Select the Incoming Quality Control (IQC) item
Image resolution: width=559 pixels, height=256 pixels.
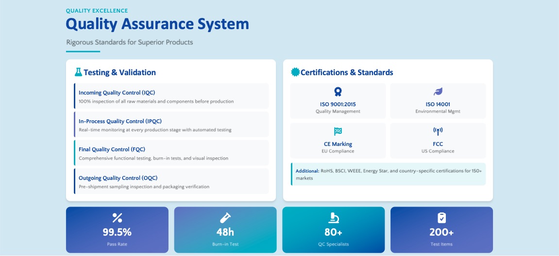tap(171, 96)
